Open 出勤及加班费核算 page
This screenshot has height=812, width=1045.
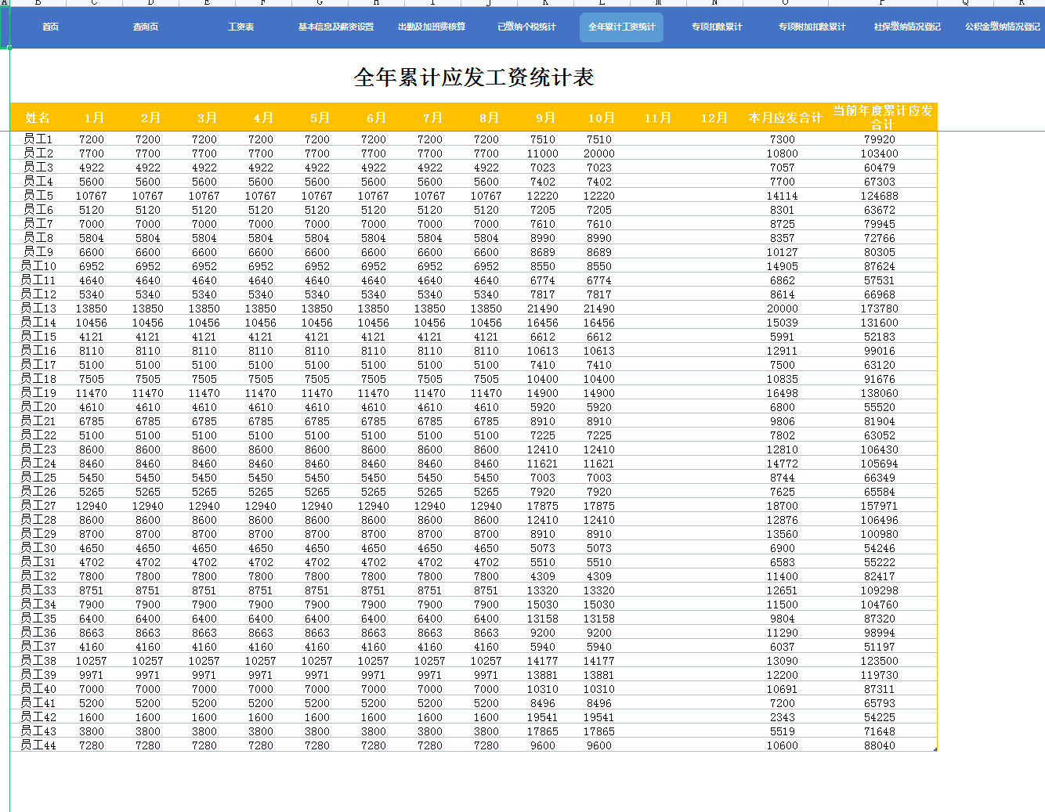pos(430,27)
